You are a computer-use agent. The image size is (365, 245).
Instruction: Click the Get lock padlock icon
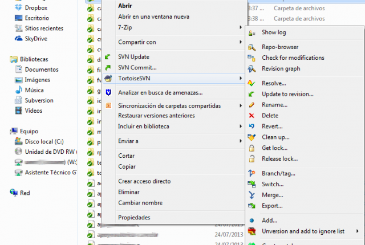[252, 148]
